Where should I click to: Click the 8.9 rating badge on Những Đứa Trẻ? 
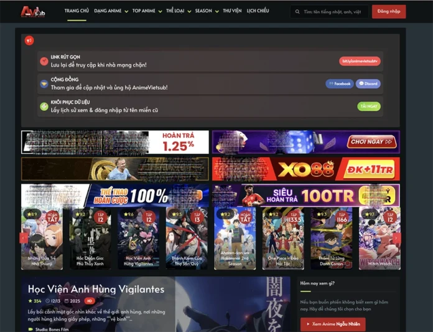(x=32, y=214)
